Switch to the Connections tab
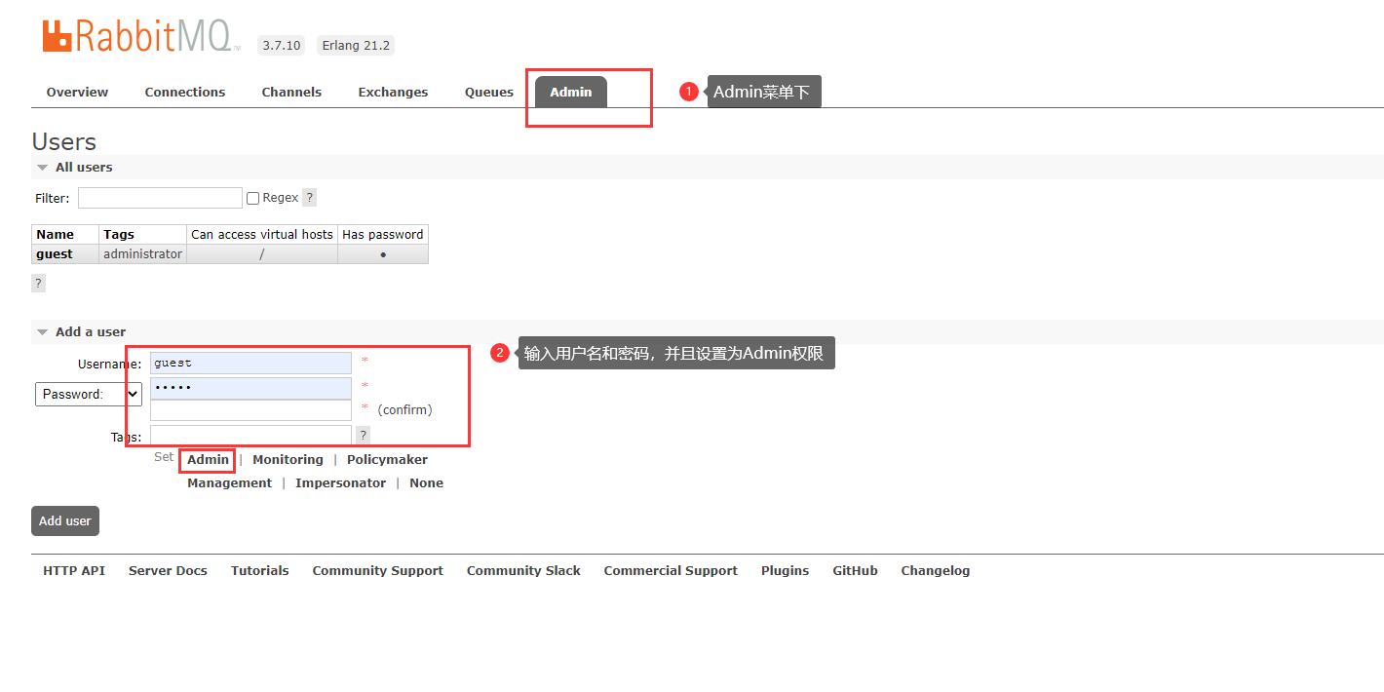Screen dimensions: 1384x692 tap(185, 93)
